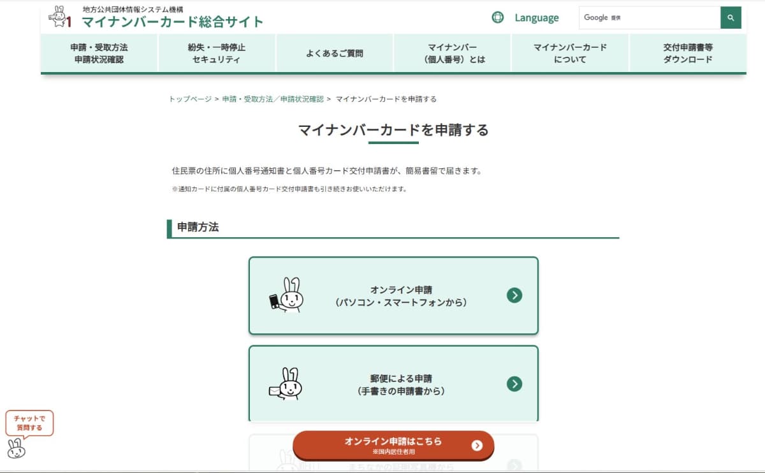765x473 pixels.
Task: Click the globe Language icon
Action: [x=498, y=17]
